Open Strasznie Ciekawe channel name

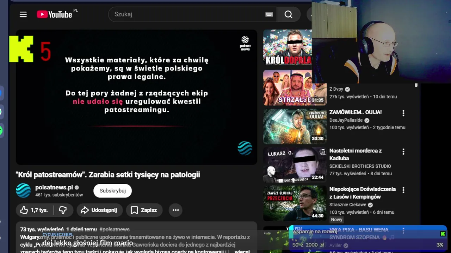click(347, 205)
